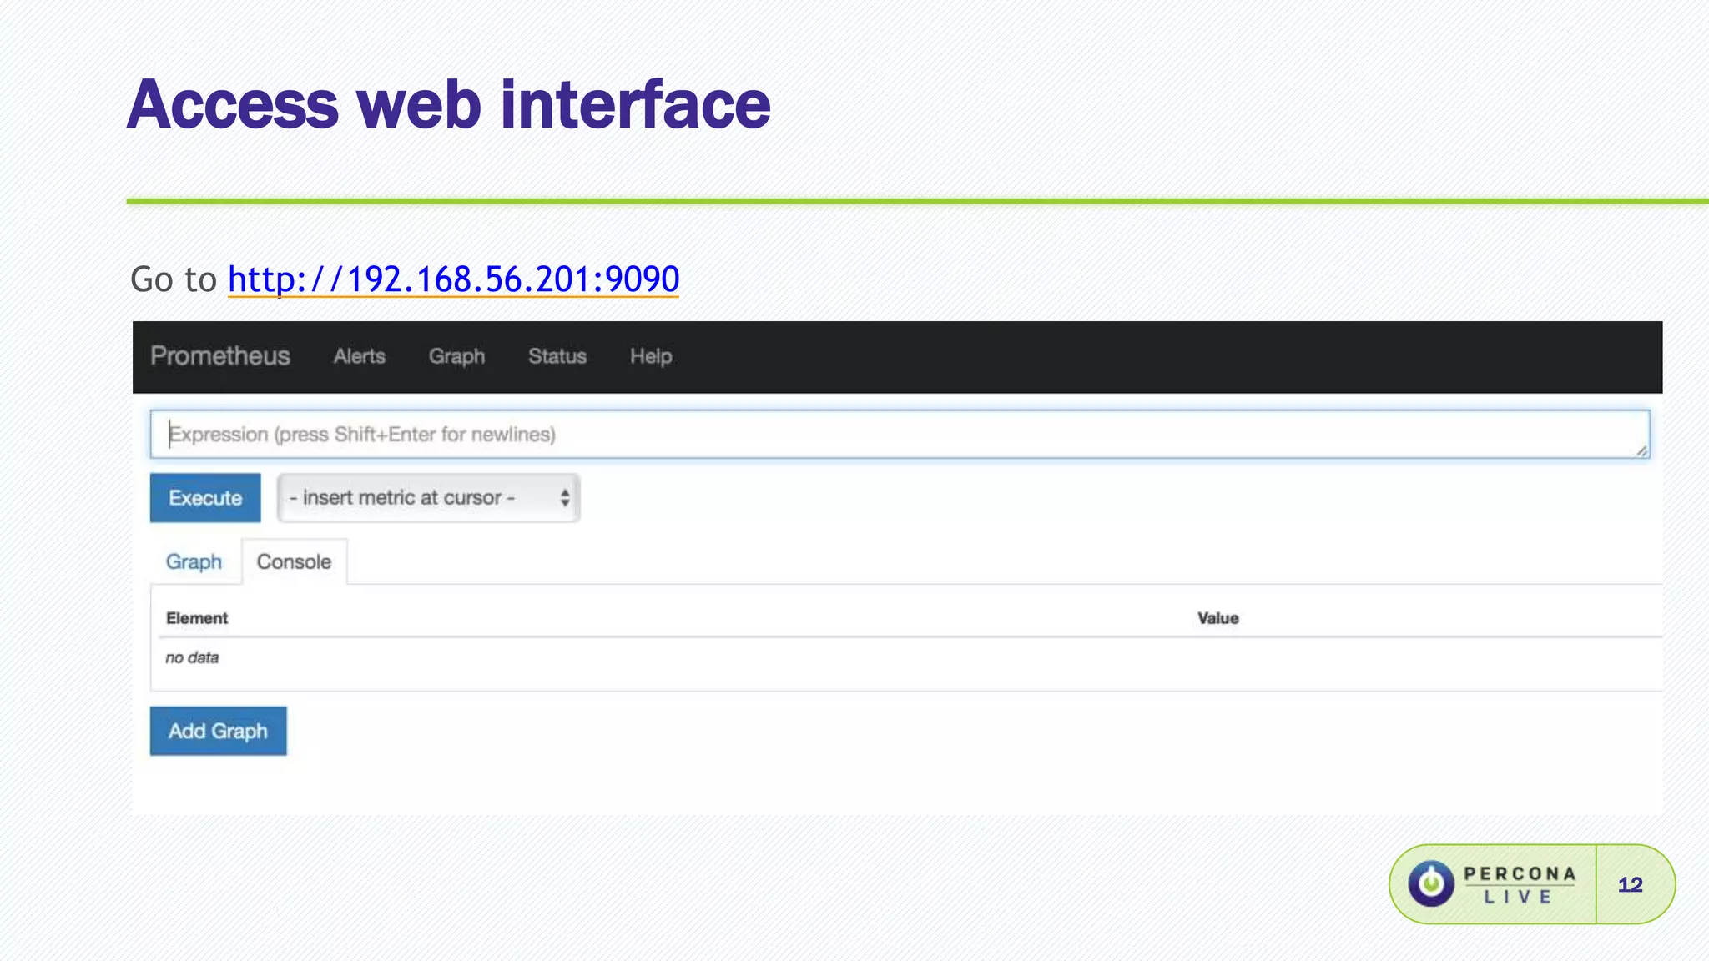Open the Help navbar item
1709x961 pixels.
tap(651, 356)
